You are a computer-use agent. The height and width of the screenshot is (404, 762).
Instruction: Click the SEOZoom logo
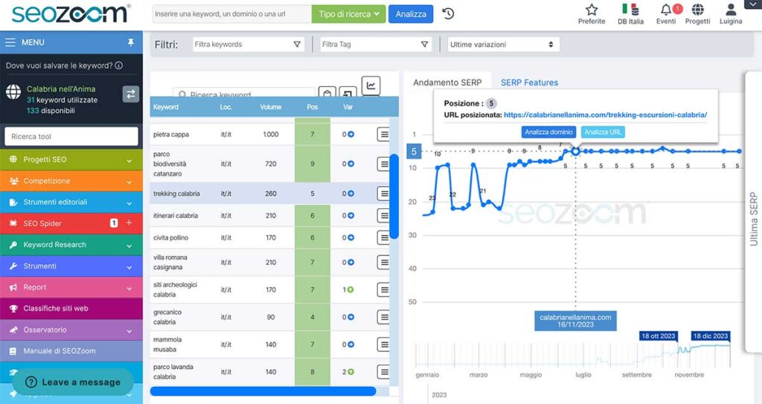click(x=71, y=13)
